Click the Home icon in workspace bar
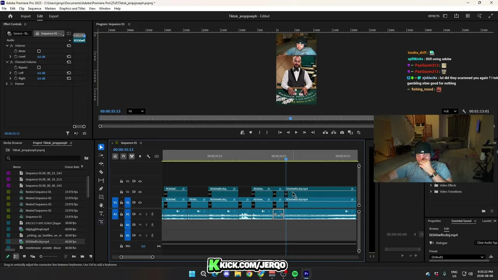The width and height of the screenshot is (498, 280). pyautogui.click(x=11, y=16)
